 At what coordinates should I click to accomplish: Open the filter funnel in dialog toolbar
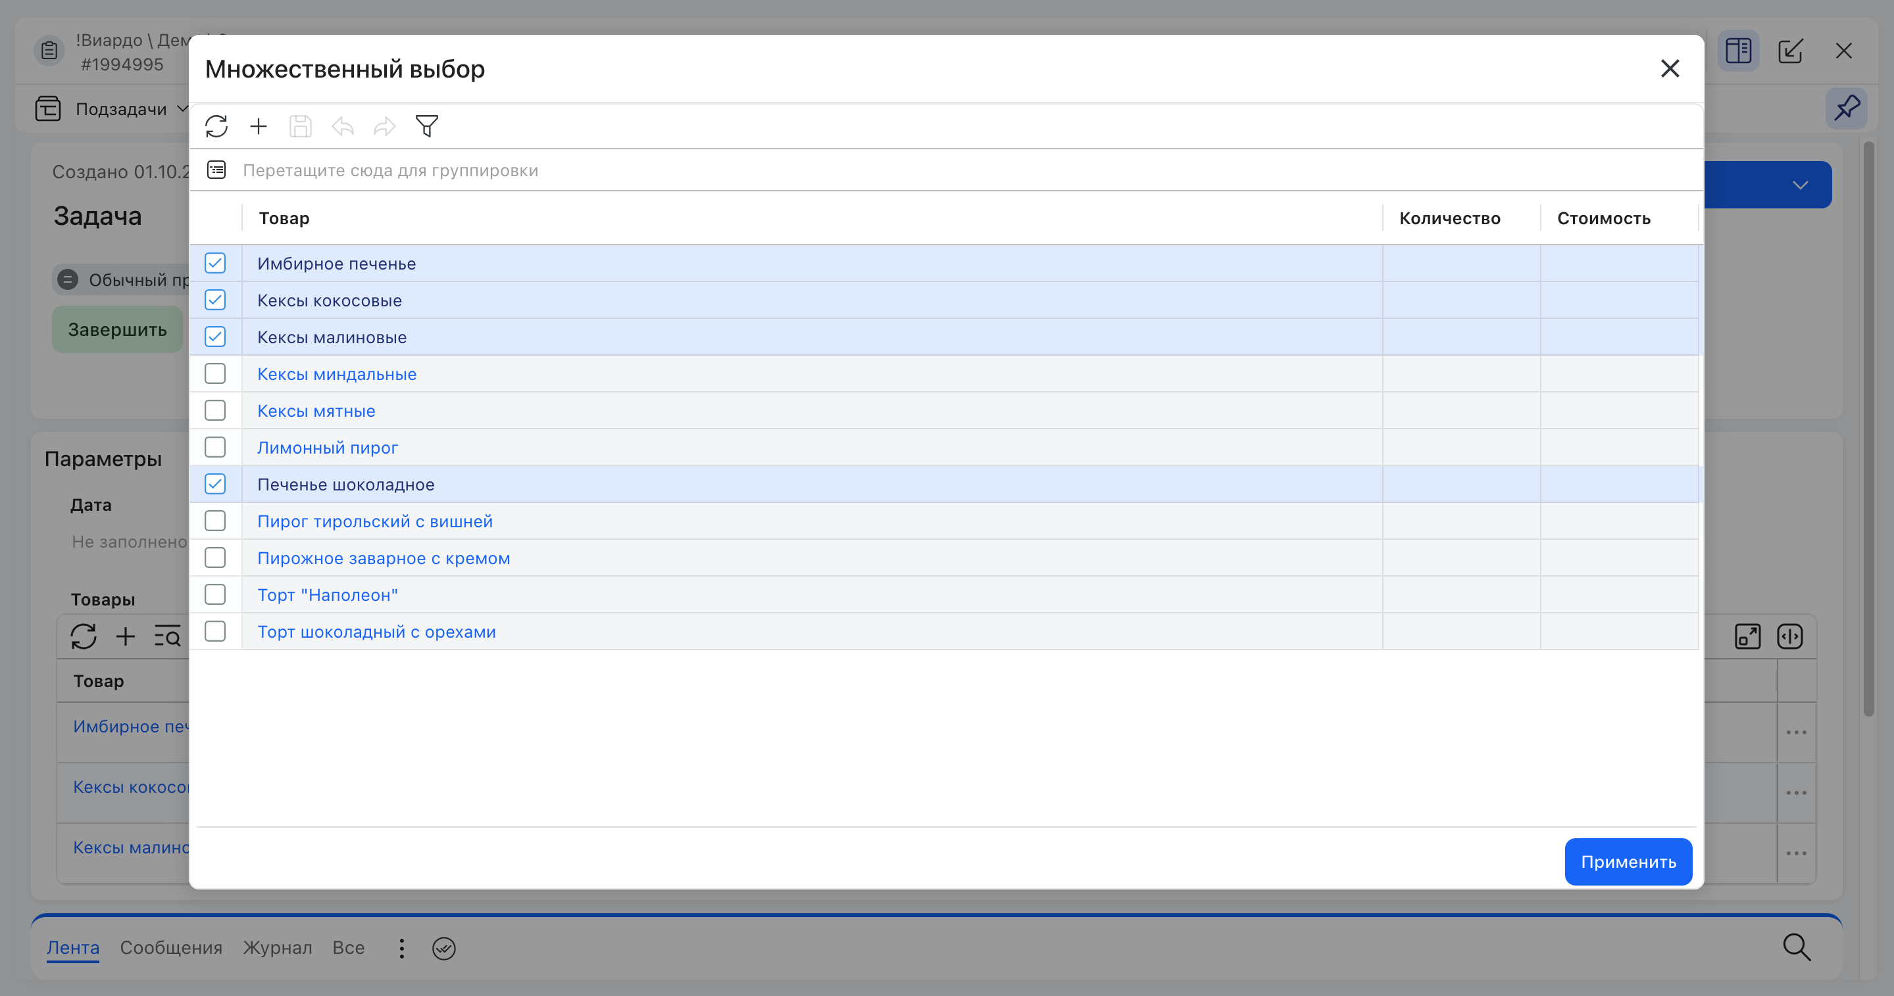tap(427, 126)
